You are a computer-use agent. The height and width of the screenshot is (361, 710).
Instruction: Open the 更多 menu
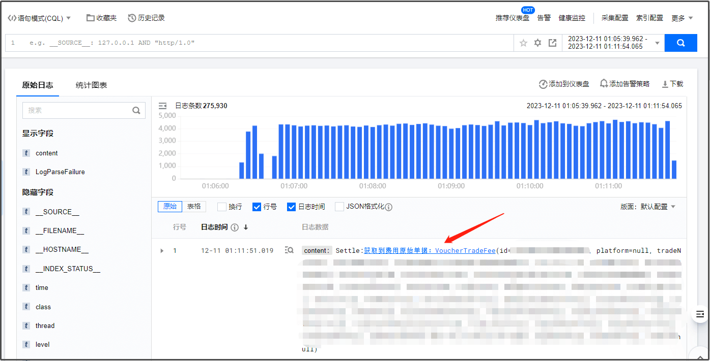tap(682, 18)
